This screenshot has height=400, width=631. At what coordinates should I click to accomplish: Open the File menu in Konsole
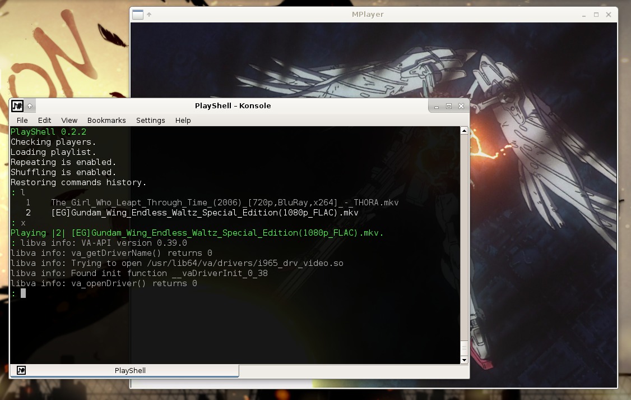(22, 120)
